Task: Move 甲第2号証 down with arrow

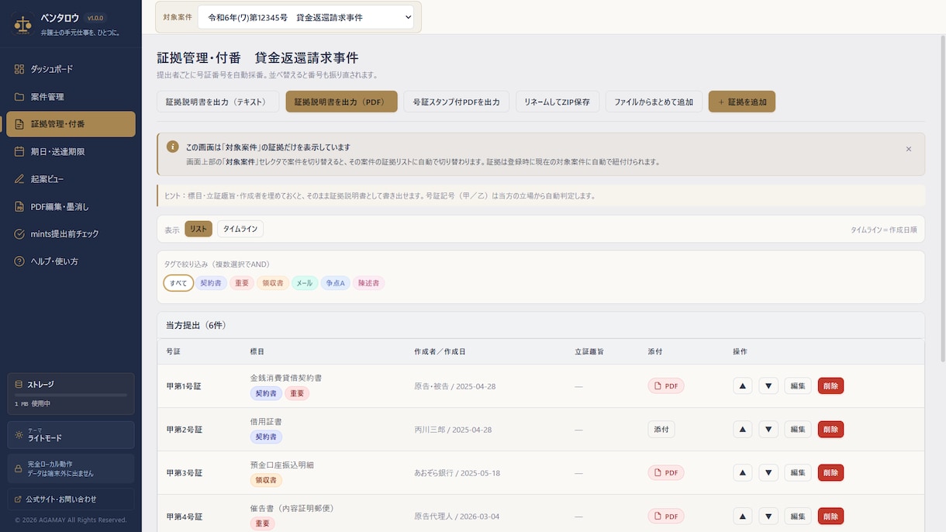Action: (768, 429)
